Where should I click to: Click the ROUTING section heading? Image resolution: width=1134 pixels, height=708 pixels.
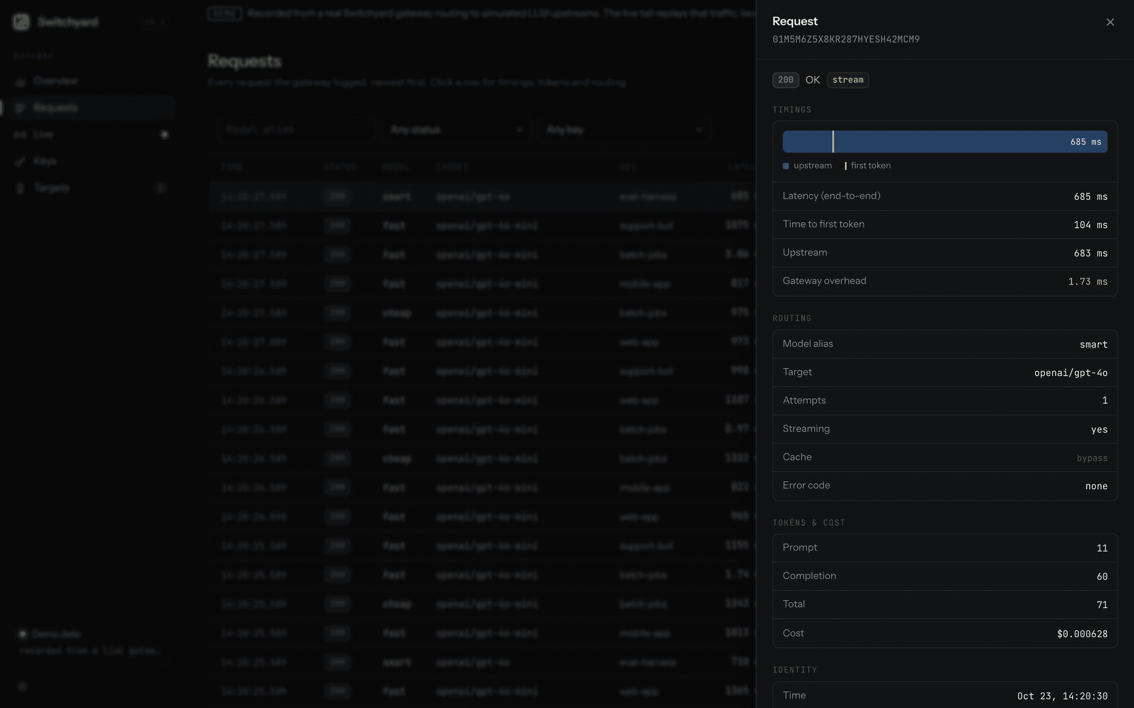pos(792,319)
